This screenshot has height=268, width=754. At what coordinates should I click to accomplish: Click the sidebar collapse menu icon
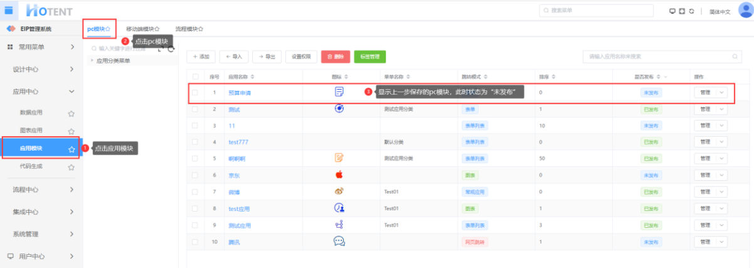pos(9,10)
